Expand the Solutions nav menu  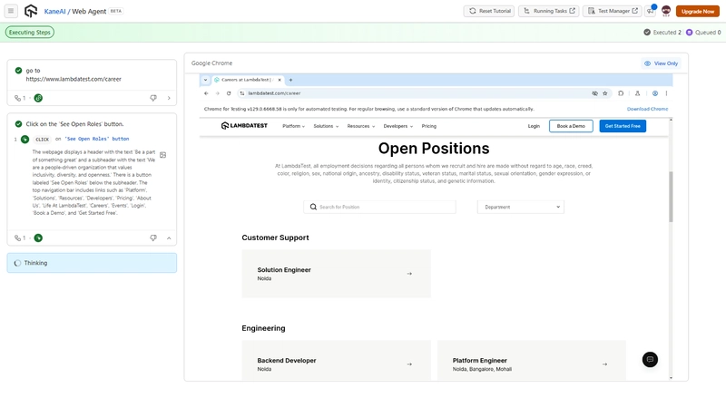[326, 126]
